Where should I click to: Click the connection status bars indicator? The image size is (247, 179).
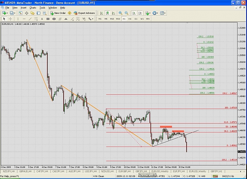[x=215, y=176]
